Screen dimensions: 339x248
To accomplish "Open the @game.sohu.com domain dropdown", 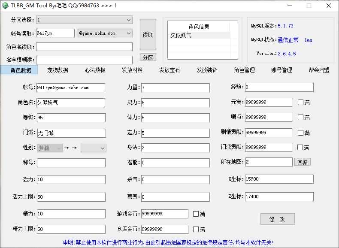I will (x=105, y=33).
